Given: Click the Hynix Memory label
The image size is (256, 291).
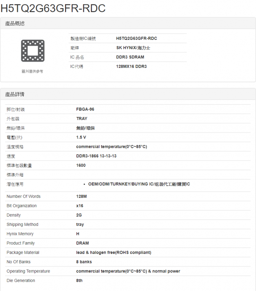Looking at the screenshot, I should click(x=20, y=234).
